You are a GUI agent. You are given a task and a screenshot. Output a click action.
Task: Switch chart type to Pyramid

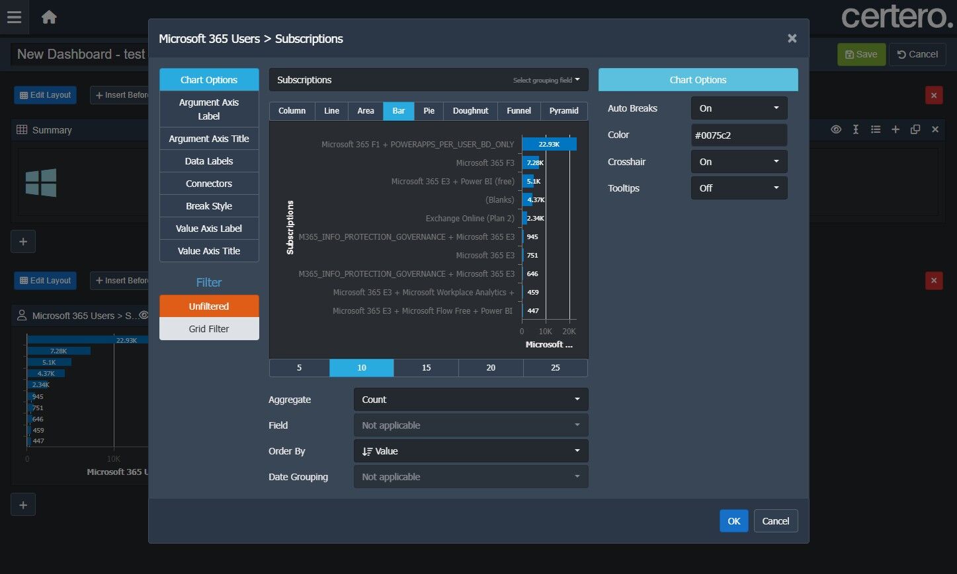coord(564,111)
